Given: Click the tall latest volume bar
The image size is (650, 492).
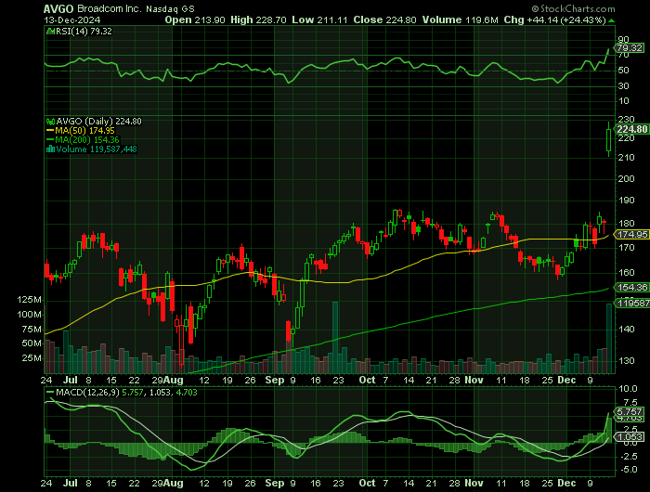Looking at the screenshot, I should click(609, 338).
